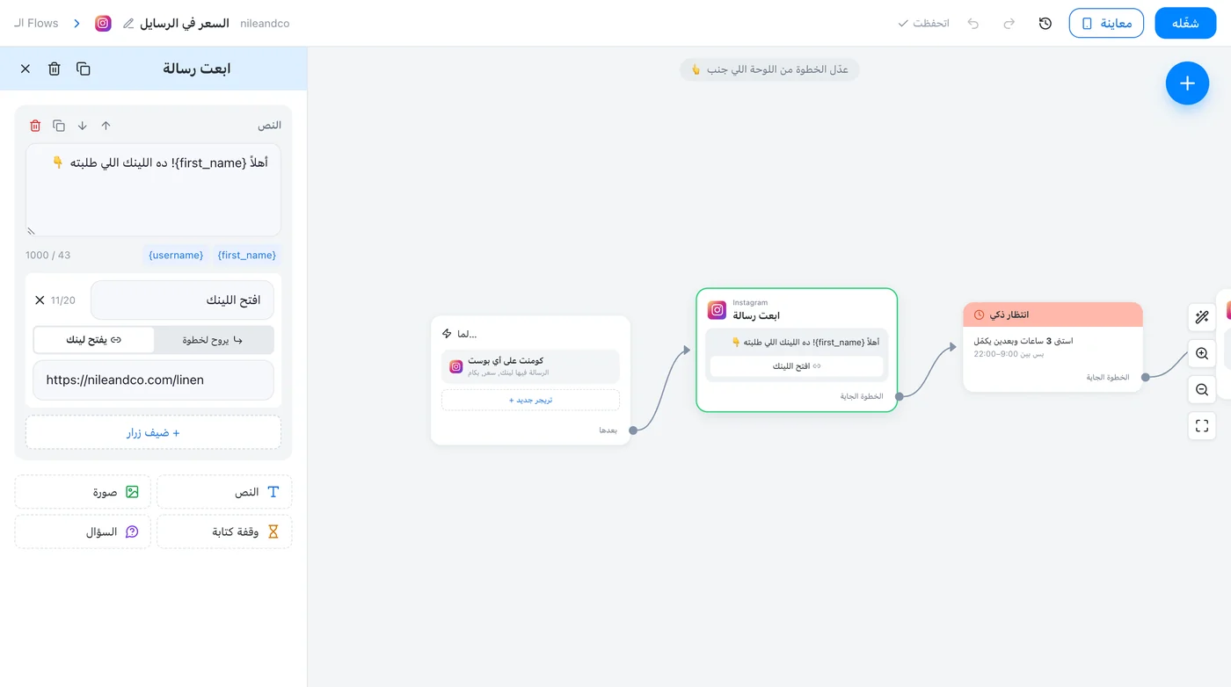
Task: Delete the النص block with red trash
Action: pyautogui.click(x=35, y=126)
